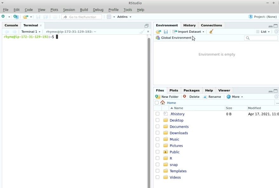Image resolution: width=279 pixels, height=188 pixels.
Task: Maximize the Environment pane
Action: [x=276, y=26]
